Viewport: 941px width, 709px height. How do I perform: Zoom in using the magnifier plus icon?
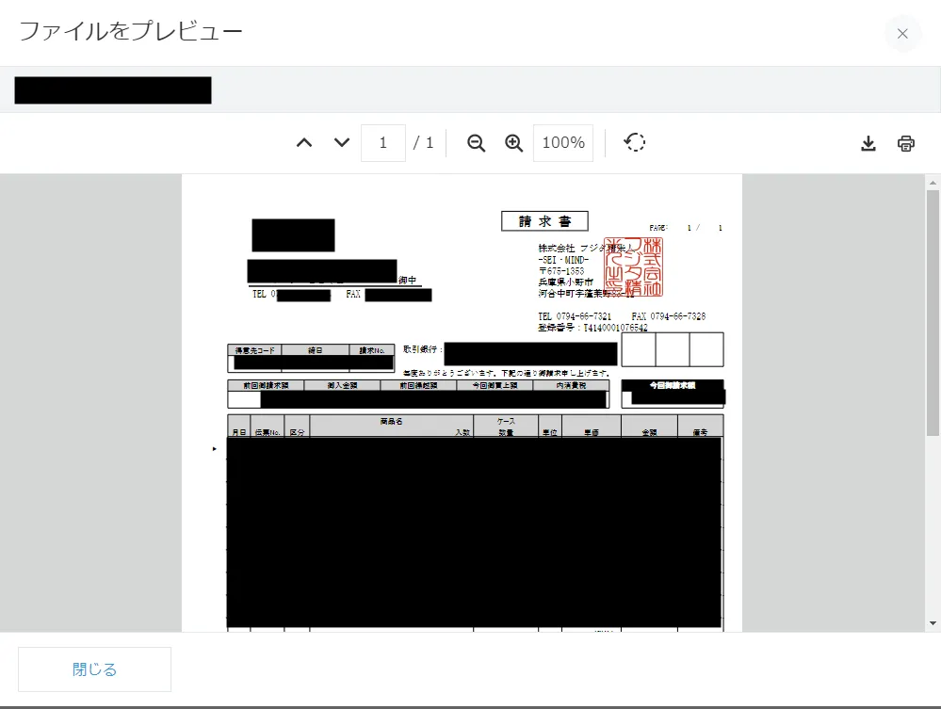pyautogui.click(x=513, y=143)
